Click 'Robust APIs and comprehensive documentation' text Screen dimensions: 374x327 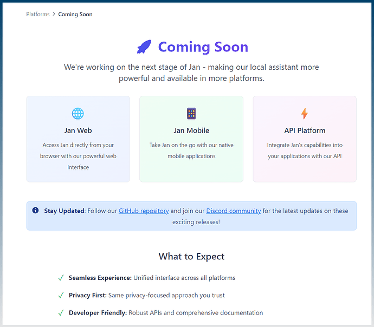point(196,313)
